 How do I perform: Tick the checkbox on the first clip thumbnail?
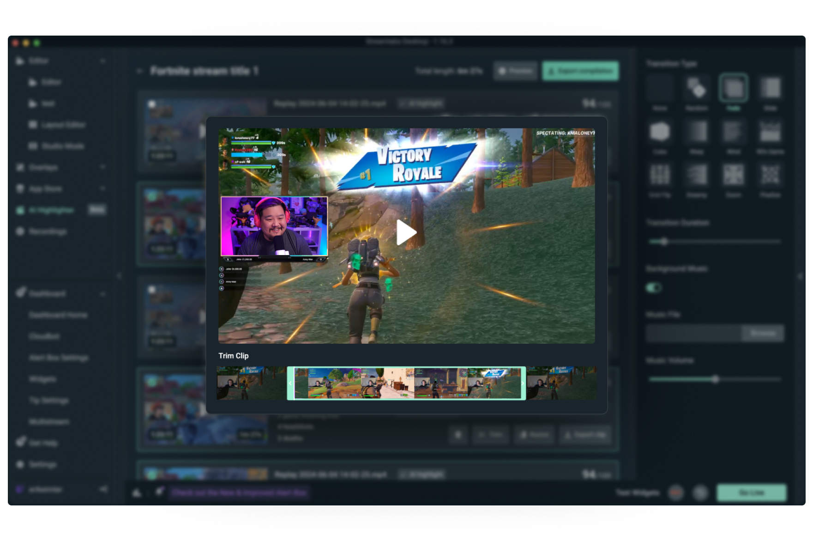(x=151, y=104)
